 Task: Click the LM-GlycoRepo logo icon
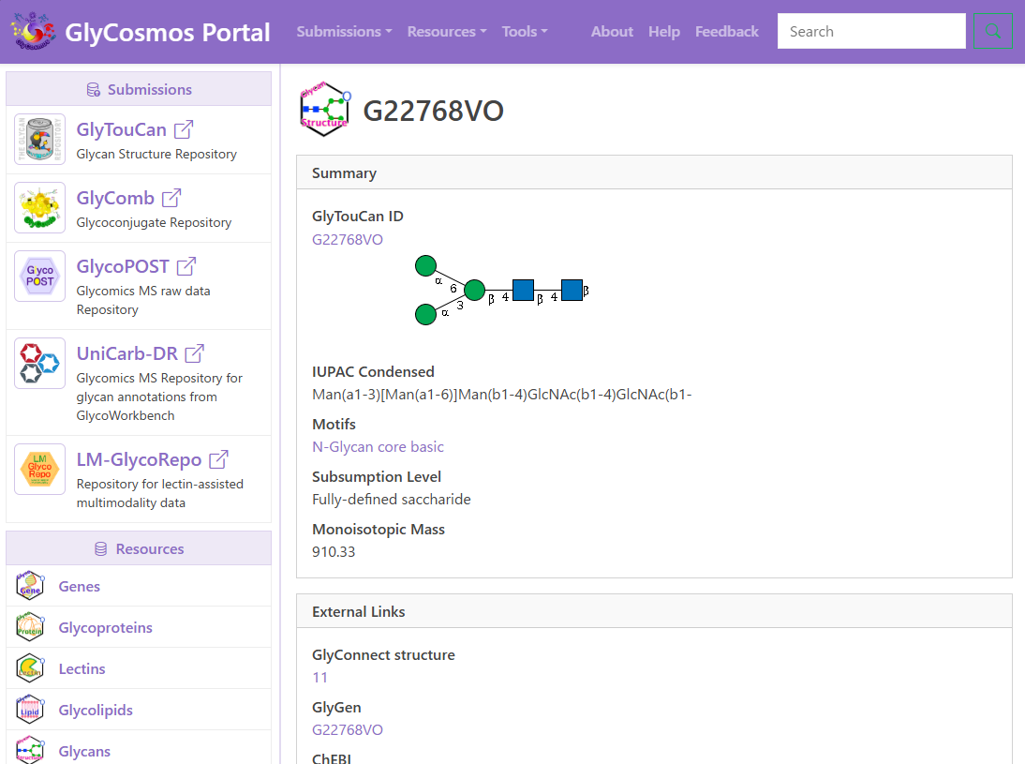pos(39,470)
